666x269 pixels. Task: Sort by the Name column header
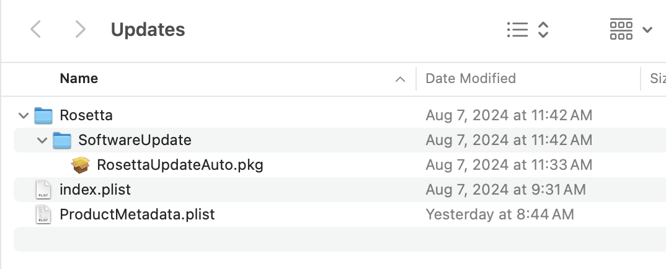(x=79, y=79)
